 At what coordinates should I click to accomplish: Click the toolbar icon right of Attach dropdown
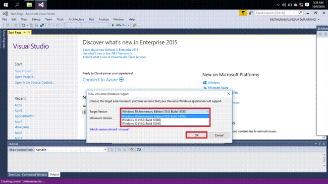coord(135,25)
